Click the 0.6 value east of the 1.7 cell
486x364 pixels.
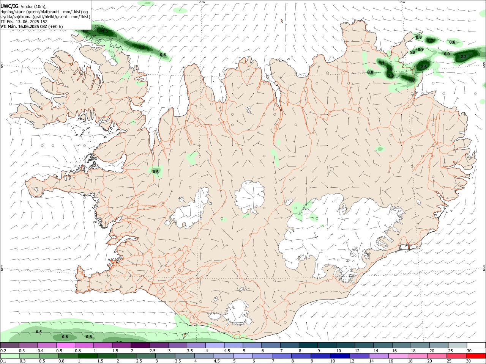tap(452, 42)
